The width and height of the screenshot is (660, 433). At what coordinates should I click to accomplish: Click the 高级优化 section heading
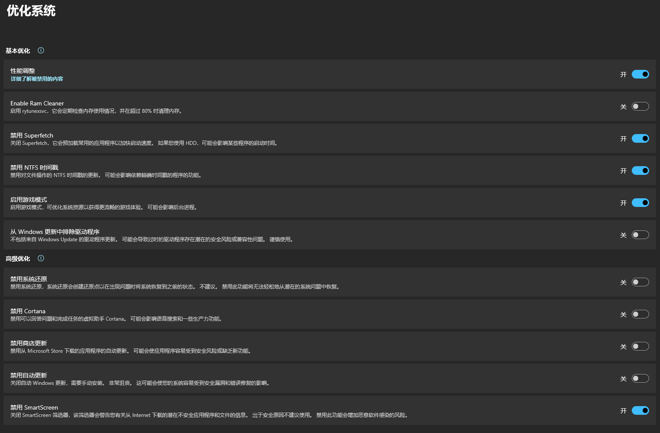click(x=18, y=259)
